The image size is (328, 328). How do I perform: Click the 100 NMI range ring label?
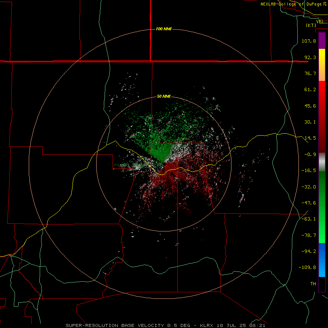tap(164, 29)
